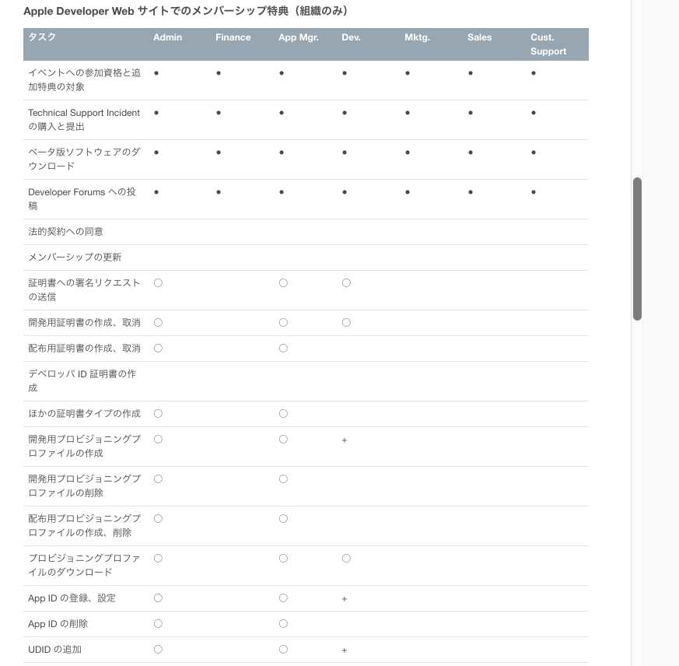Select the 'Admin' column header
This screenshot has width=679, height=666.
[167, 37]
